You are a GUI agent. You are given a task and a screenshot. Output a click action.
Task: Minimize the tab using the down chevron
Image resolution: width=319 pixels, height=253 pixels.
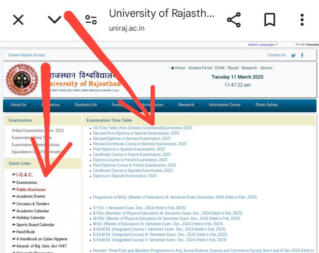pyautogui.click(x=54, y=20)
